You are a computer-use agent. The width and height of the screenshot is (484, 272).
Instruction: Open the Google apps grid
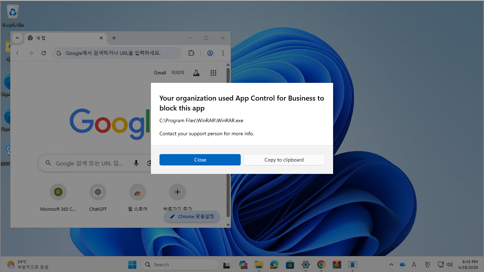[x=213, y=73]
